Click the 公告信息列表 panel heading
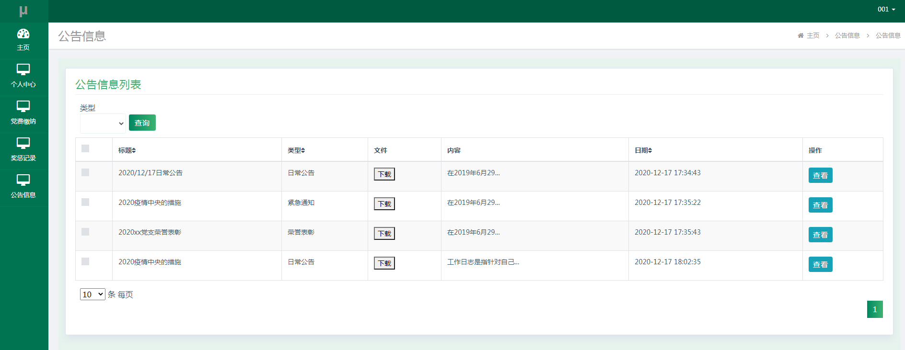Image resolution: width=905 pixels, height=350 pixels. coord(108,85)
